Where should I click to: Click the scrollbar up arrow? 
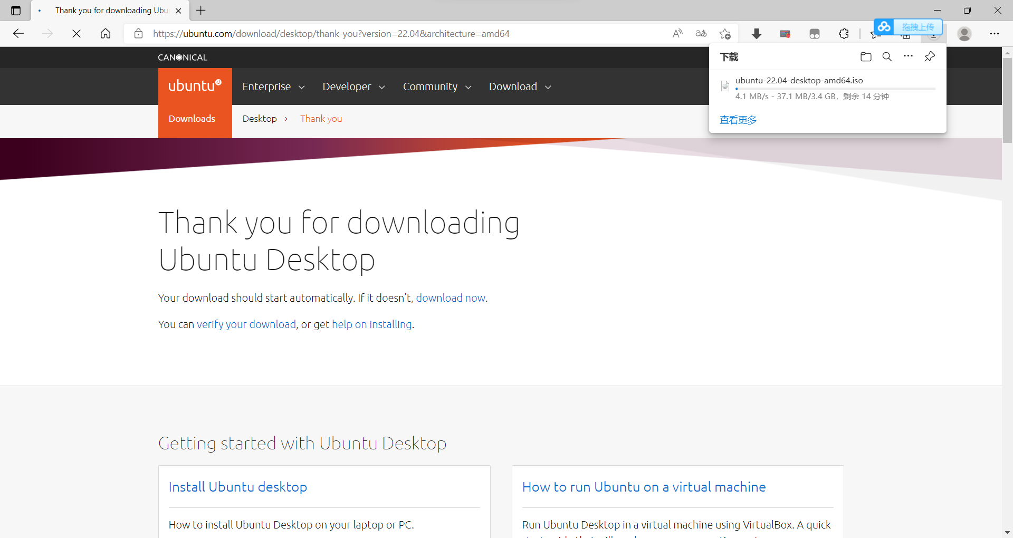point(1007,52)
